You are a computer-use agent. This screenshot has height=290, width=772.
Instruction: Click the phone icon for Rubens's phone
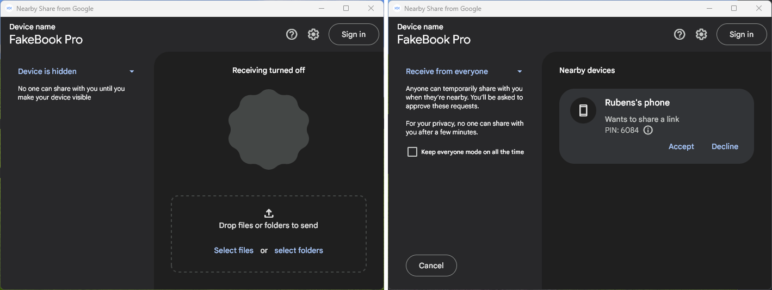click(583, 110)
